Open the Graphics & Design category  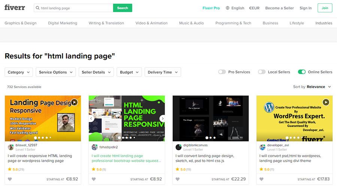point(21,23)
